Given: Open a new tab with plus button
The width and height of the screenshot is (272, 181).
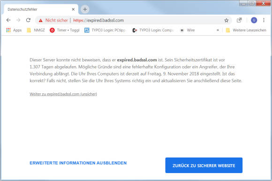Looking at the screenshot, I should 85,9.
